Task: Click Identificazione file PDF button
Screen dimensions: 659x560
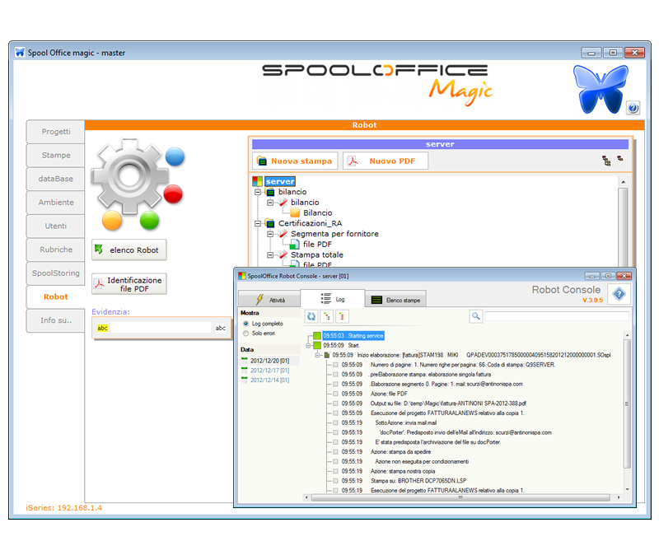Action: coord(129,284)
